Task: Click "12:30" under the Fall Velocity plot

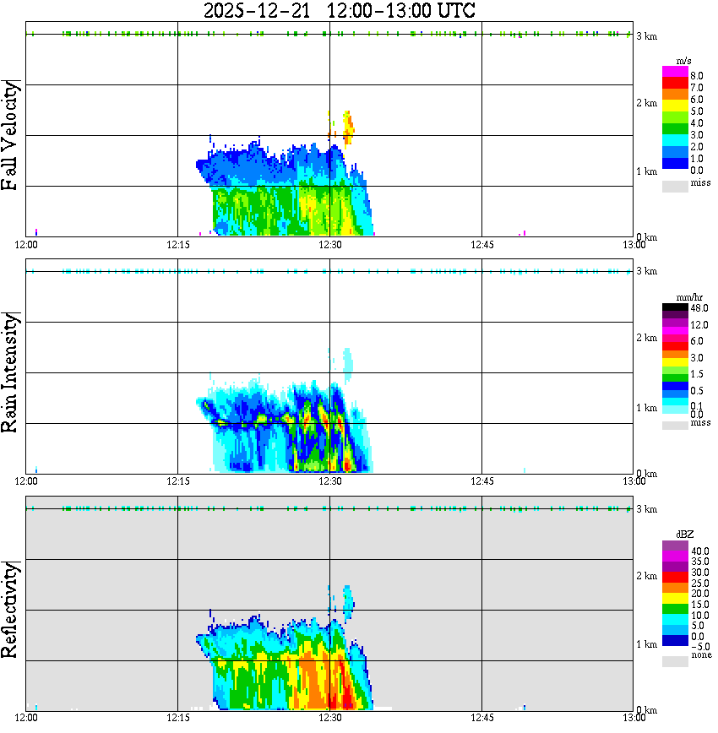Action: [329, 245]
